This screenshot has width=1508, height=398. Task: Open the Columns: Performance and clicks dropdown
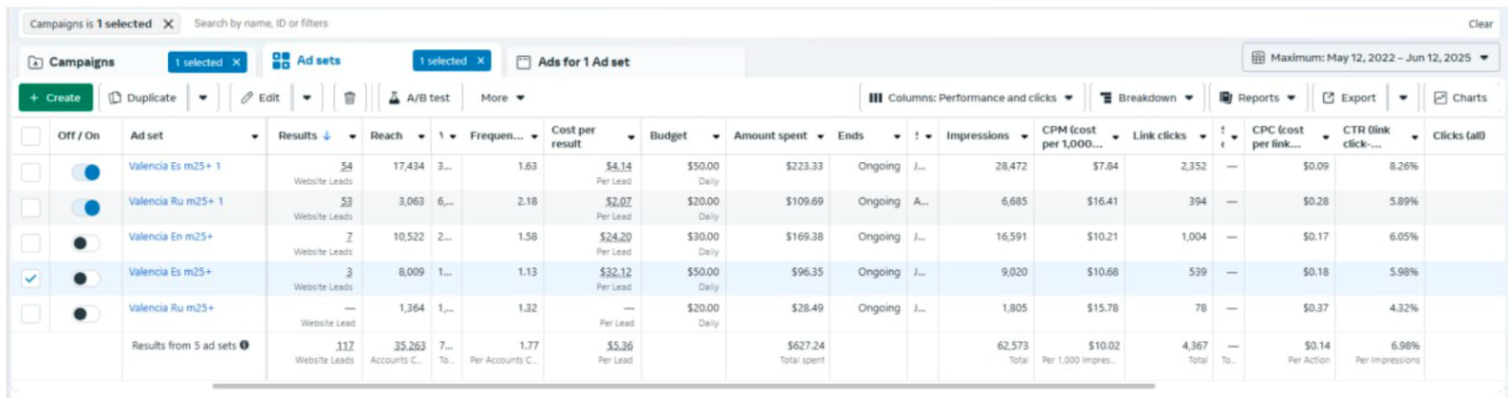pos(971,98)
